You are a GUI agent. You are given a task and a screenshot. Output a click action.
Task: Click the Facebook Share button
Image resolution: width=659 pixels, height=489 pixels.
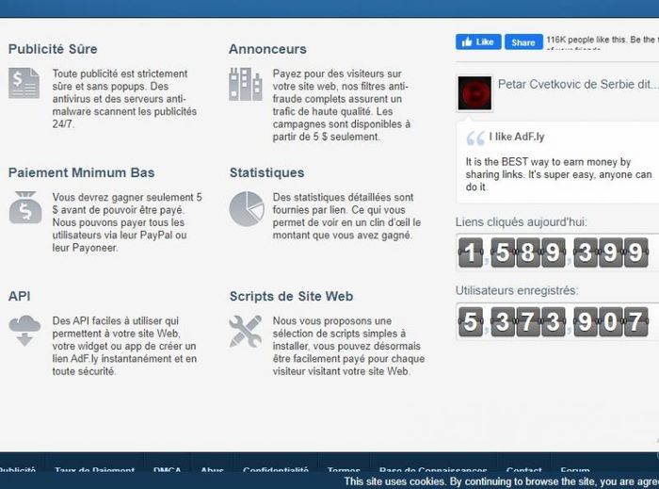click(x=523, y=42)
